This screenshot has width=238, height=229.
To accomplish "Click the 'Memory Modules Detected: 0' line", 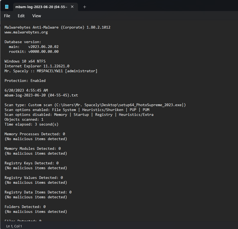I will 33,148.
